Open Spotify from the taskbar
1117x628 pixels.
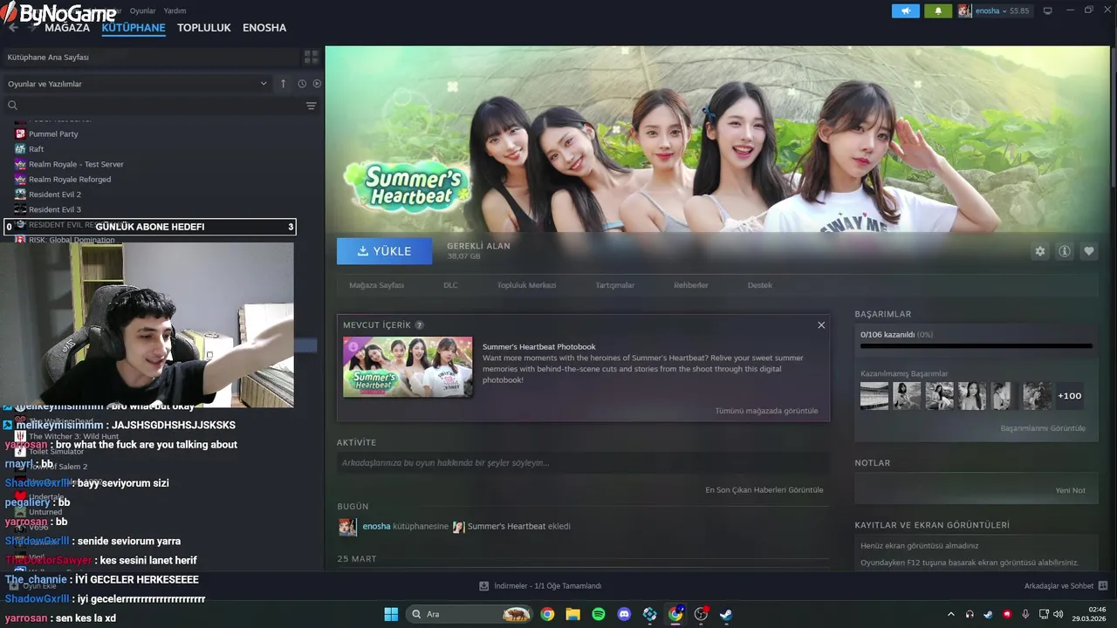tap(599, 614)
